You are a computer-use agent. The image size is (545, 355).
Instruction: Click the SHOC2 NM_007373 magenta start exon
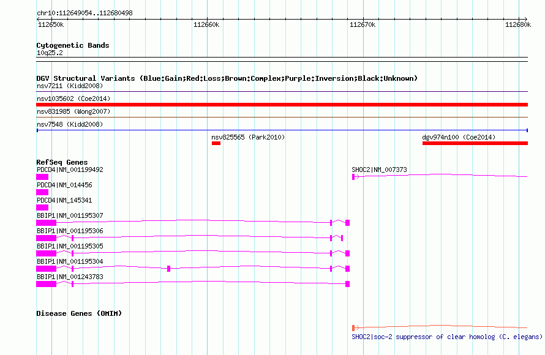353,177
